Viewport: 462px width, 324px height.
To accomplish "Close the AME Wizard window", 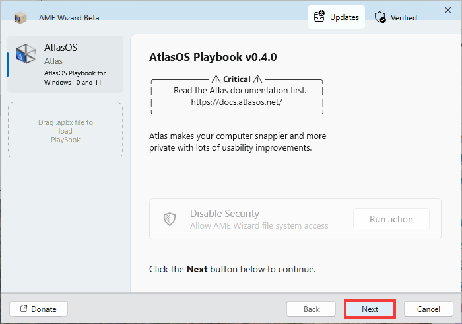I will click(x=448, y=10).
